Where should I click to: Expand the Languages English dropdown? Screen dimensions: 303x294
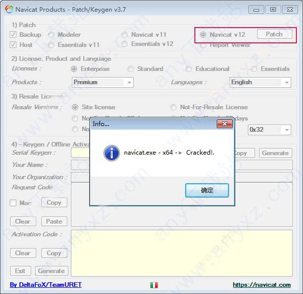point(260,82)
